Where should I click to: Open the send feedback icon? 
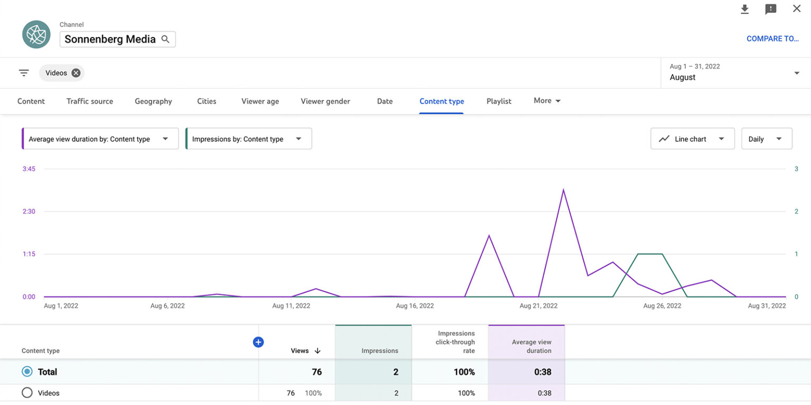click(x=770, y=9)
